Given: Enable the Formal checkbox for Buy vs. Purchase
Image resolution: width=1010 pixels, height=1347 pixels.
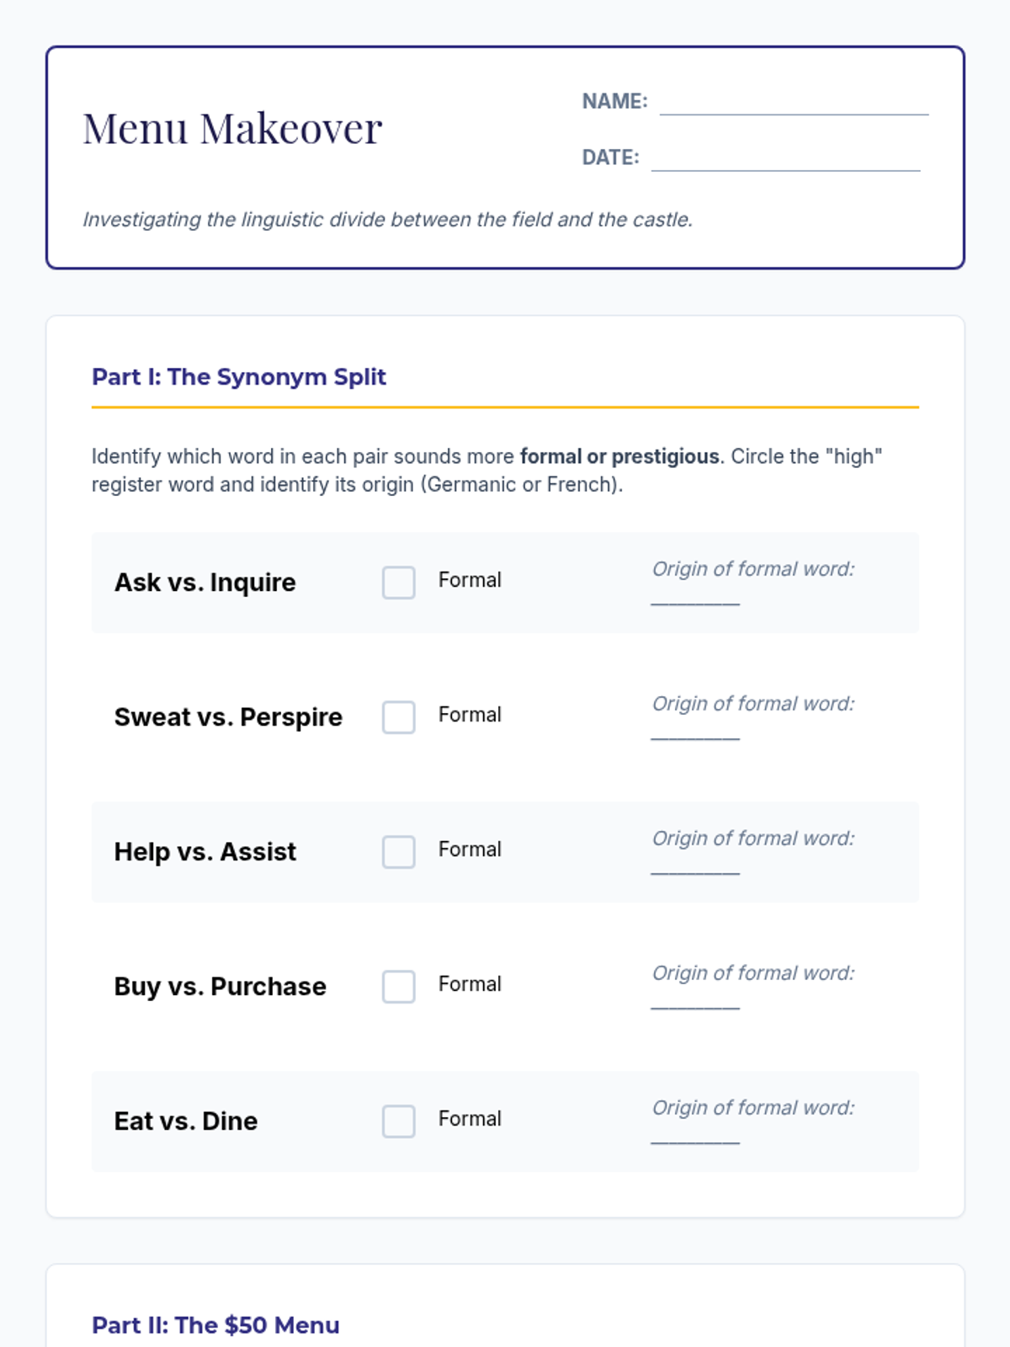Looking at the screenshot, I should [x=398, y=987].
